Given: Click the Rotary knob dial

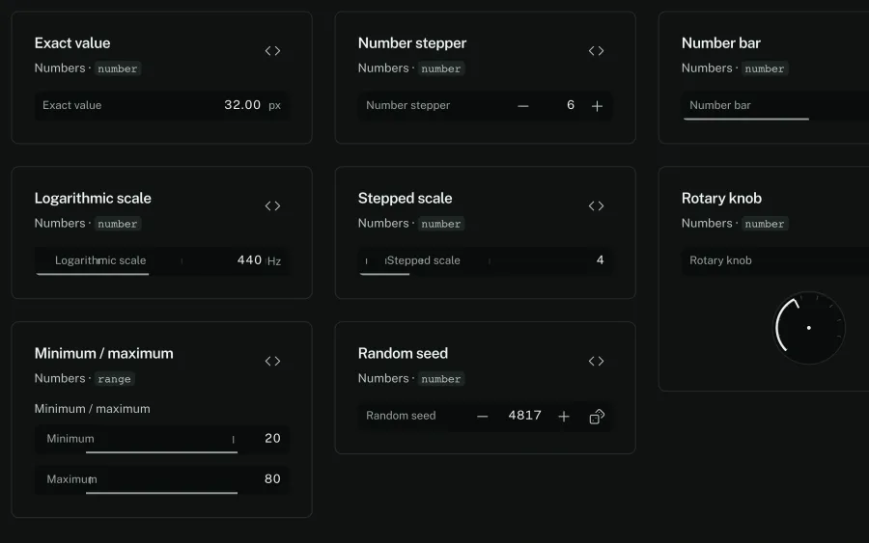Looking at the screenshot, I should point(808,328).
